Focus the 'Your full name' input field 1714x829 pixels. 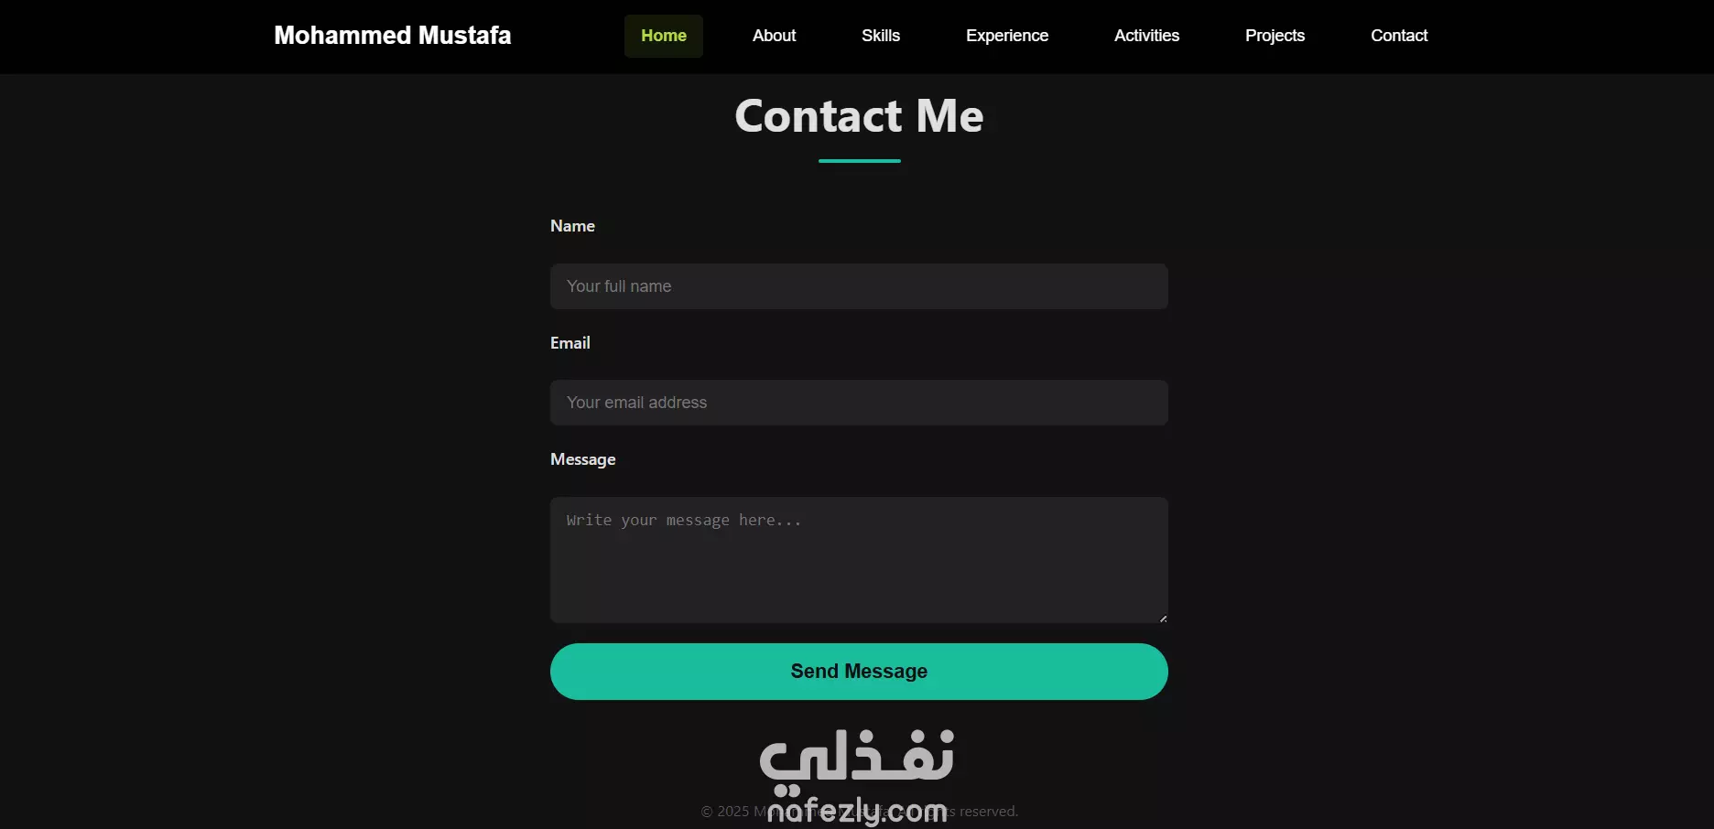point(859,286)
